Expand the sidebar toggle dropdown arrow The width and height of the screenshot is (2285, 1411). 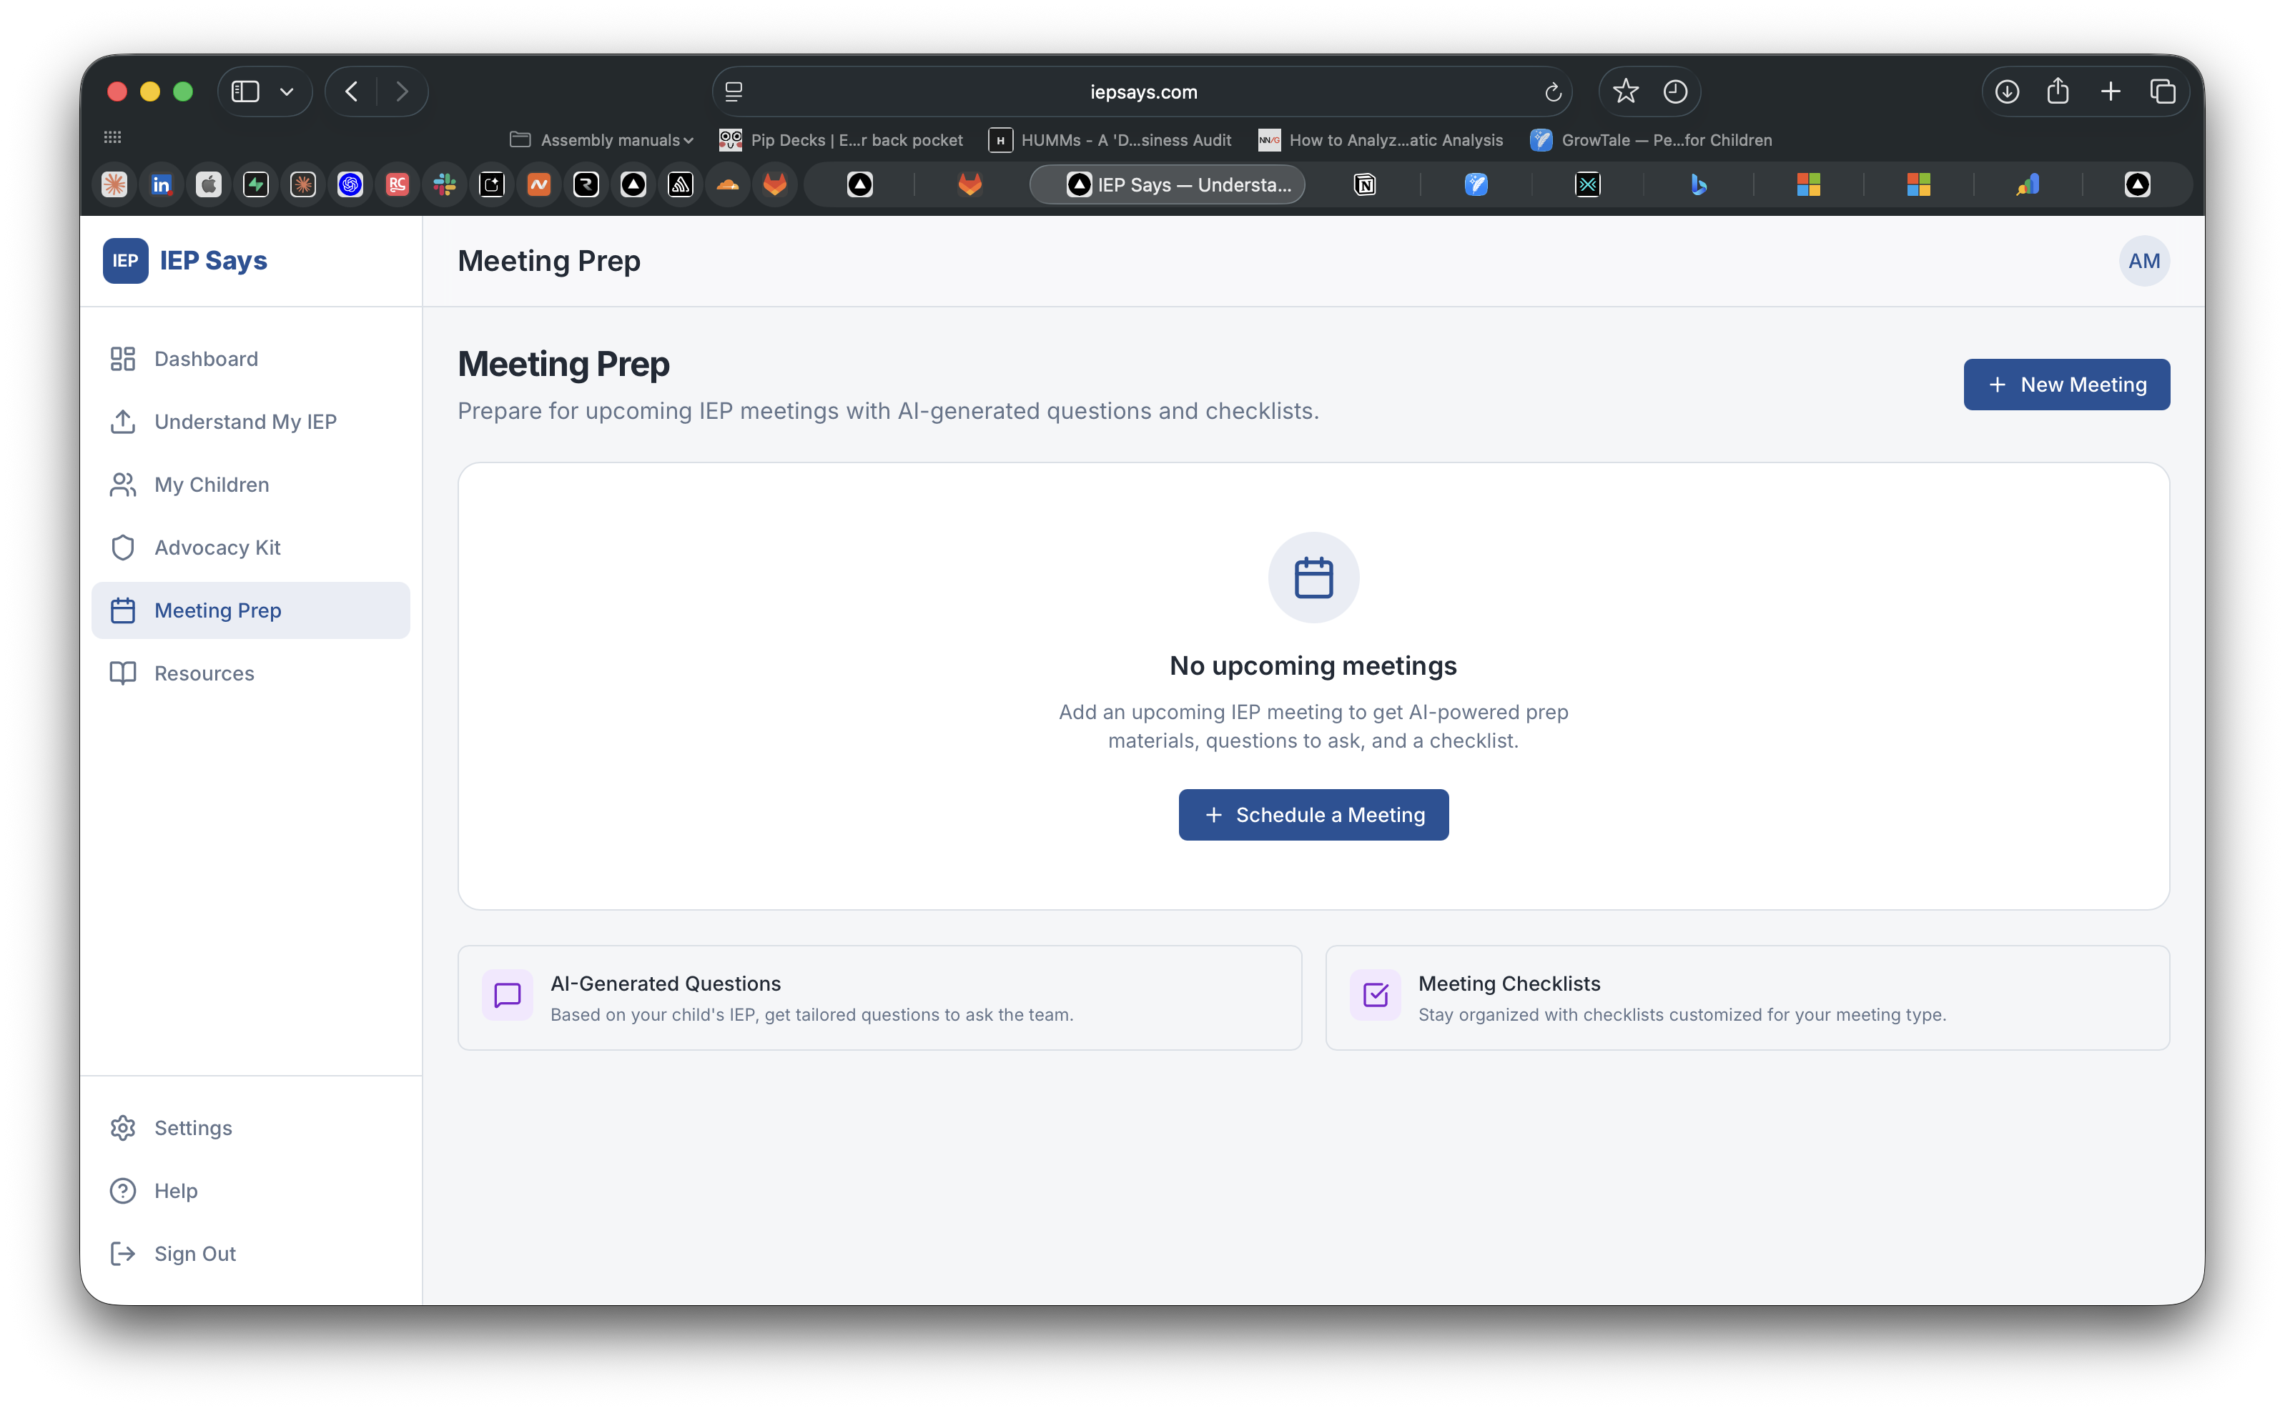click(287, 91)
